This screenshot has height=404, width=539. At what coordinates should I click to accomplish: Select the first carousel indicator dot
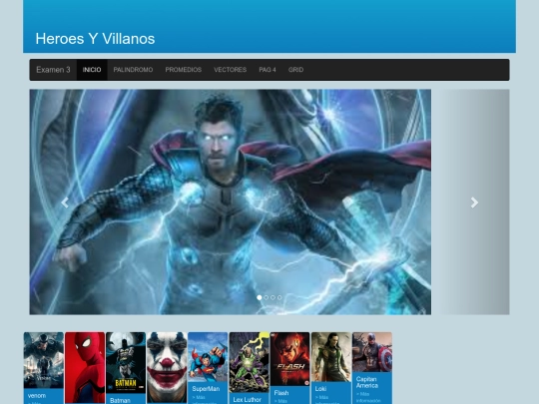click(x=260, y=297)
